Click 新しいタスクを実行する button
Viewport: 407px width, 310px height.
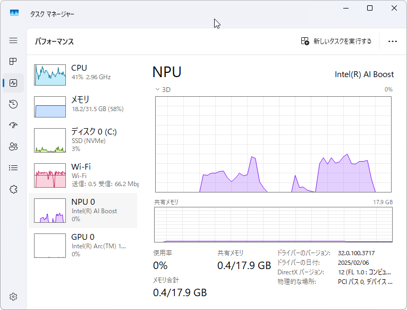[336, 41]
